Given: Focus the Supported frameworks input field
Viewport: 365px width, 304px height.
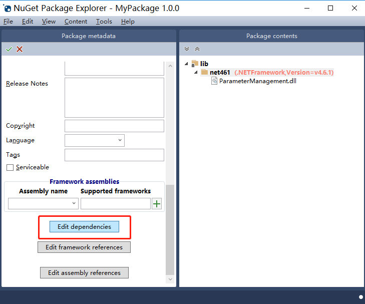Looking at the screenshot, I should (x=116, y=203).
